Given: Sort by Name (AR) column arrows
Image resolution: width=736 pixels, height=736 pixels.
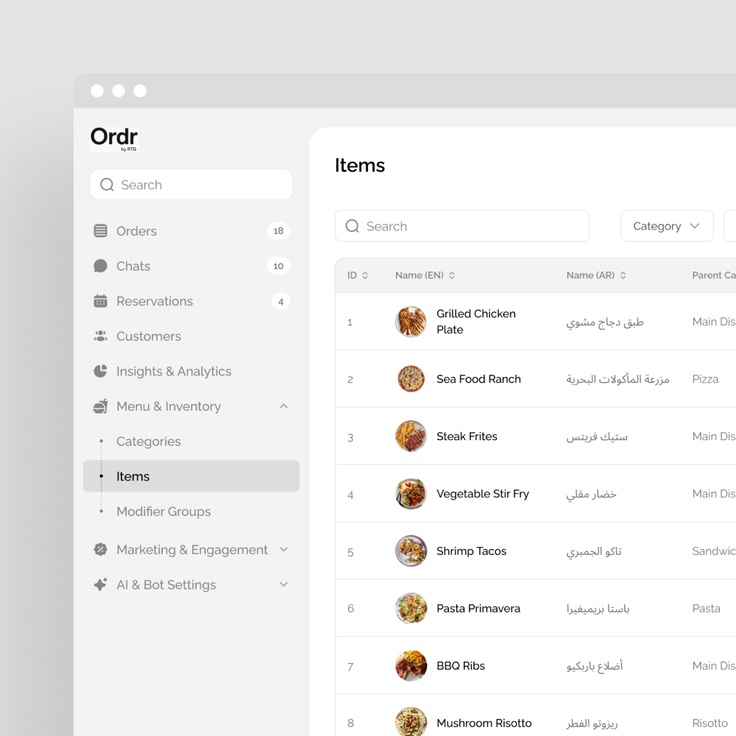Looking at the screenshot, I should tap(623, 275).
